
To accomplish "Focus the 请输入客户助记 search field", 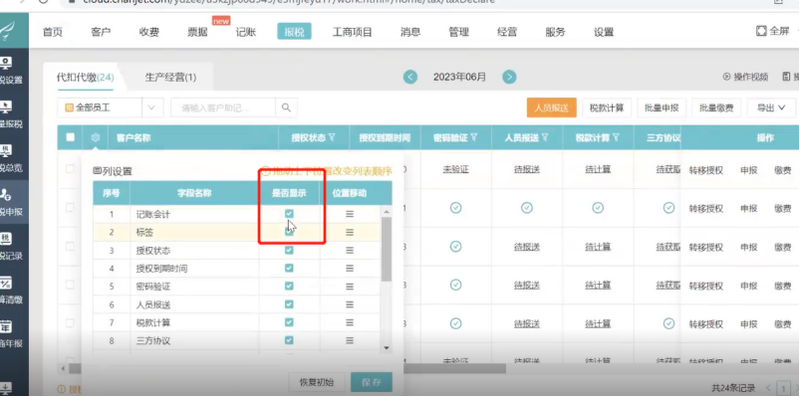I will click(223, 107).
